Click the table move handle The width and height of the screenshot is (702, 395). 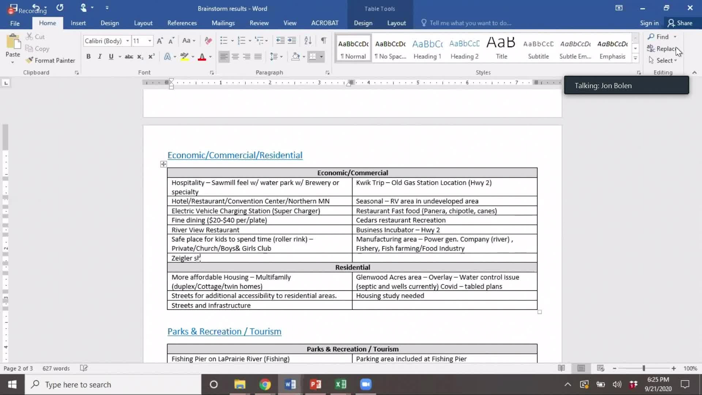point(163,164)
